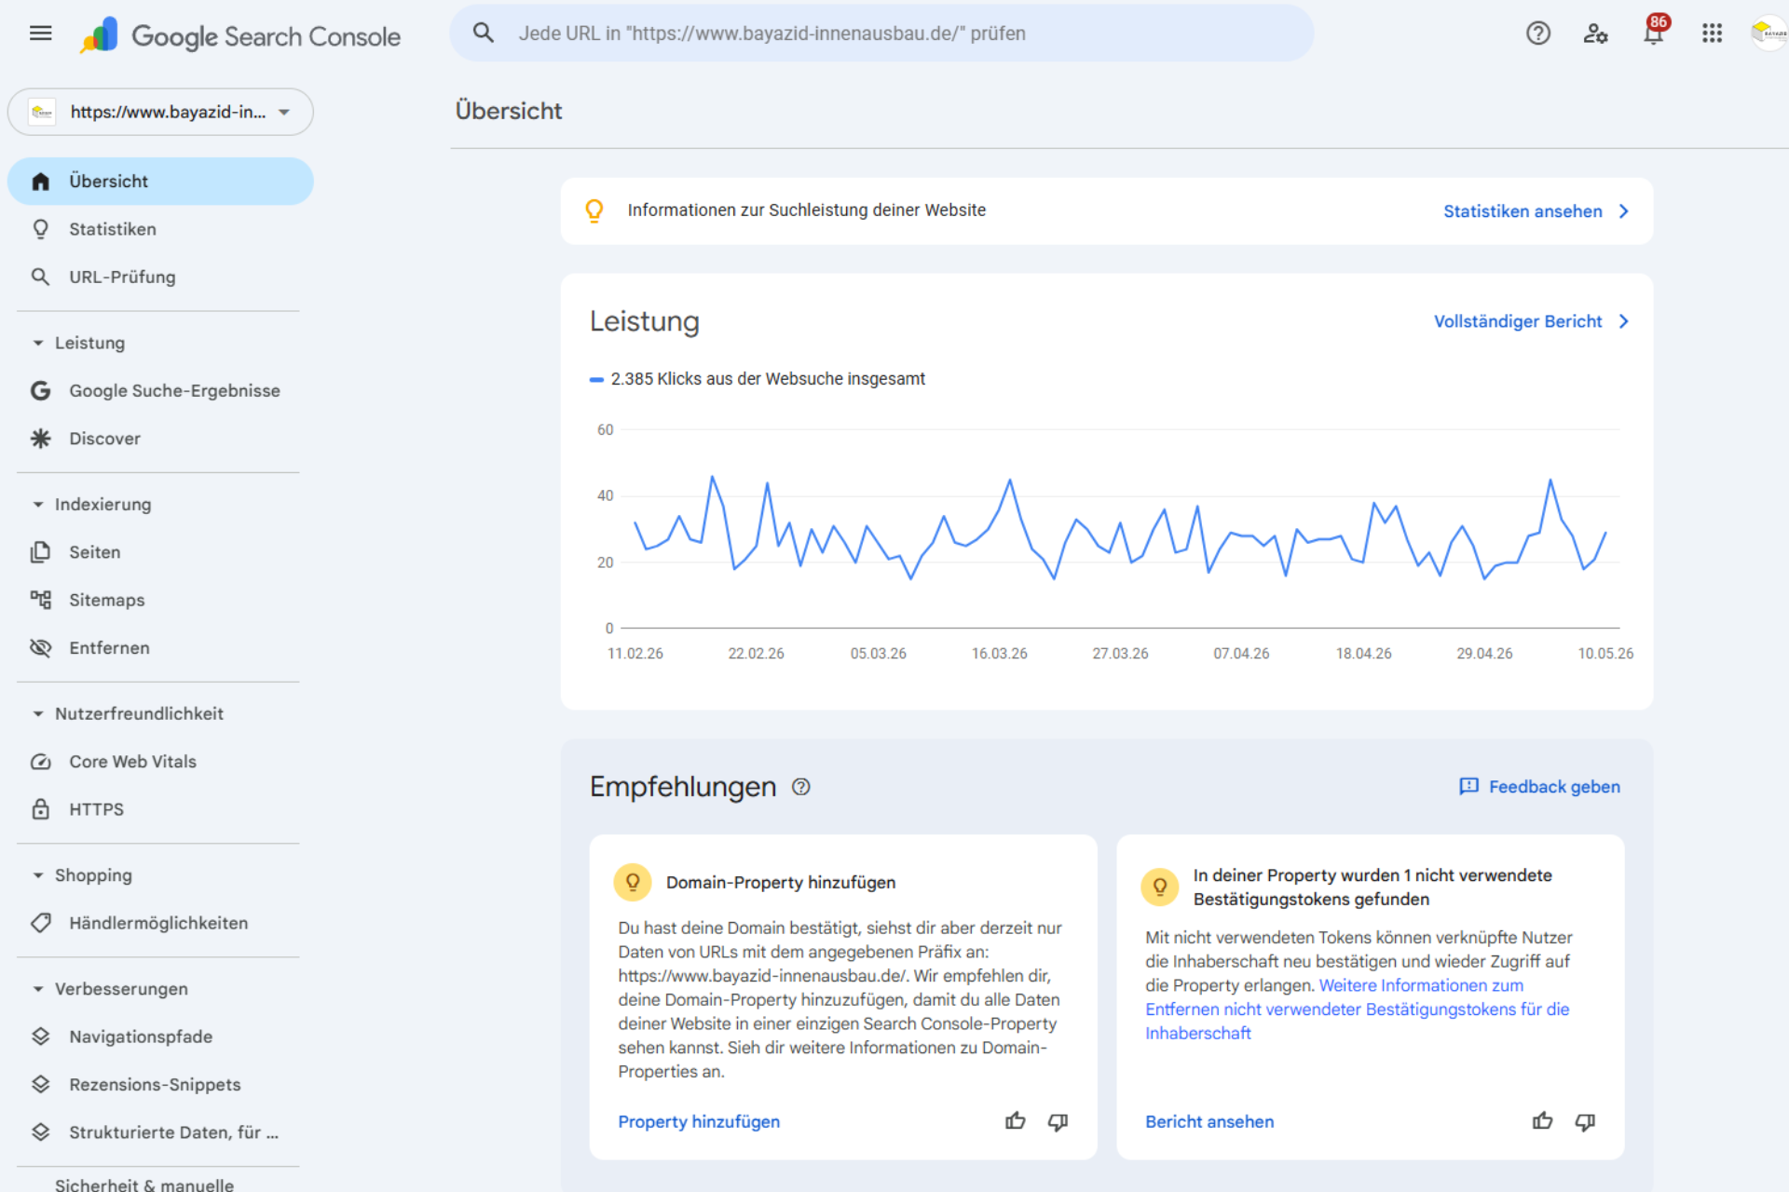Click Property hinzufügen link
1789x1192 pixels.
[699, 1121]
